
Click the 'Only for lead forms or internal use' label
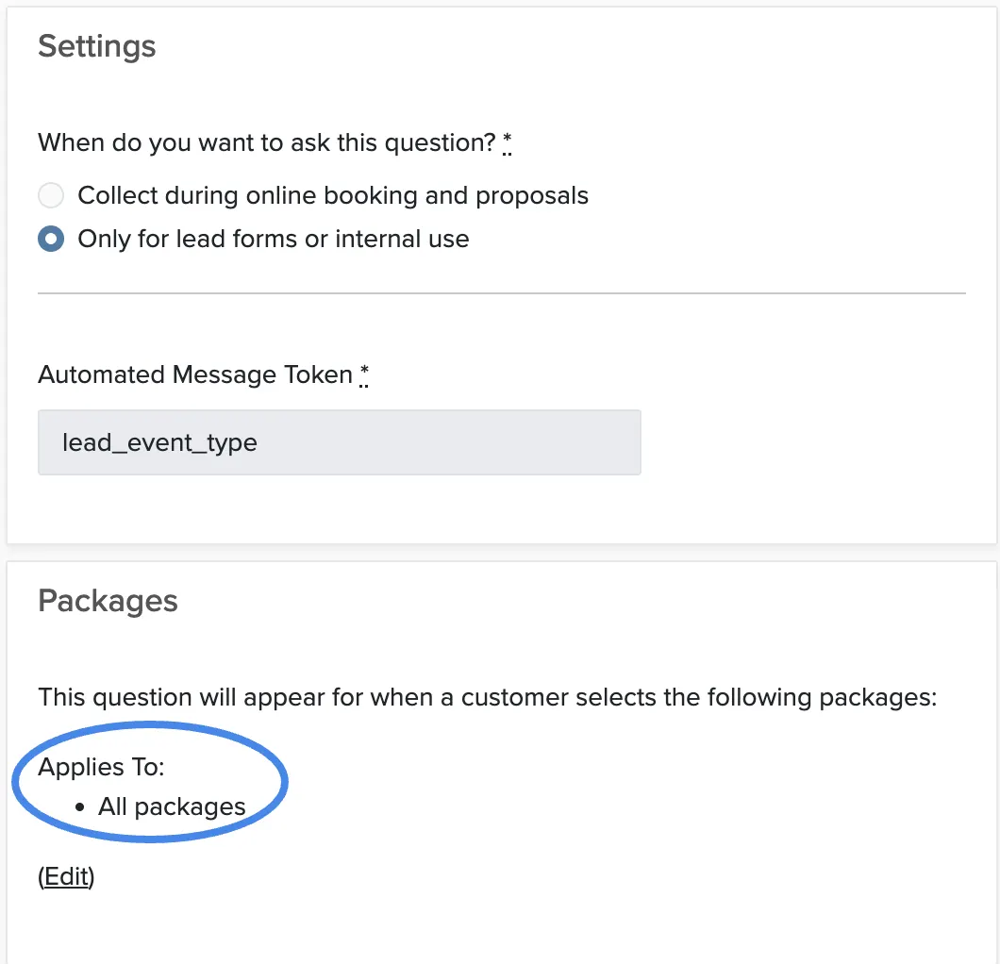[x=274, y=239]
